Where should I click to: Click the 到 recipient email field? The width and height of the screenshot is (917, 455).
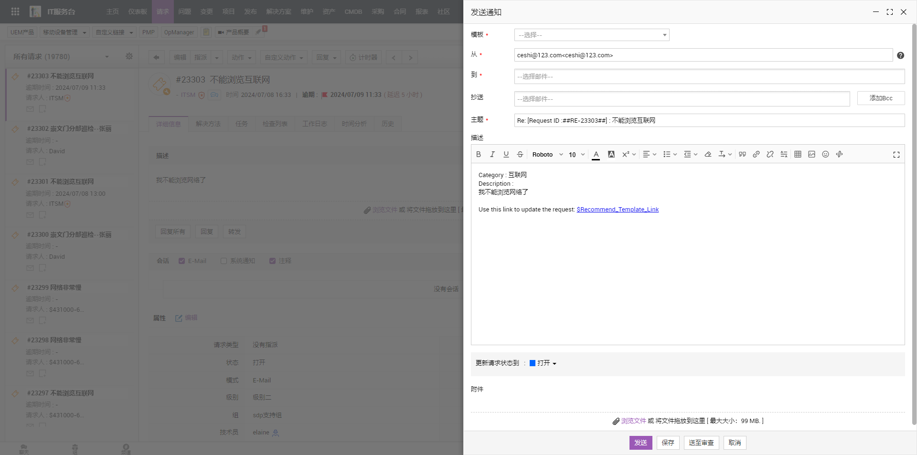pos(709,76)
